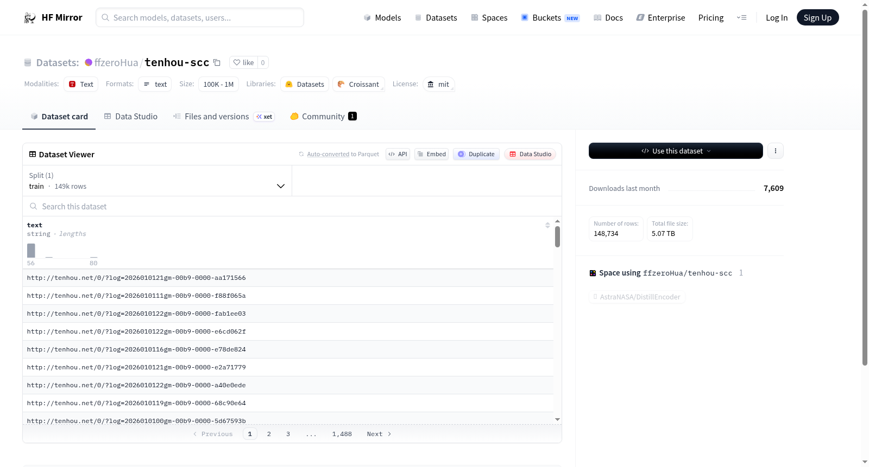Focus the models and datasets search box
869x467 pixels.
tap(200, 17)
